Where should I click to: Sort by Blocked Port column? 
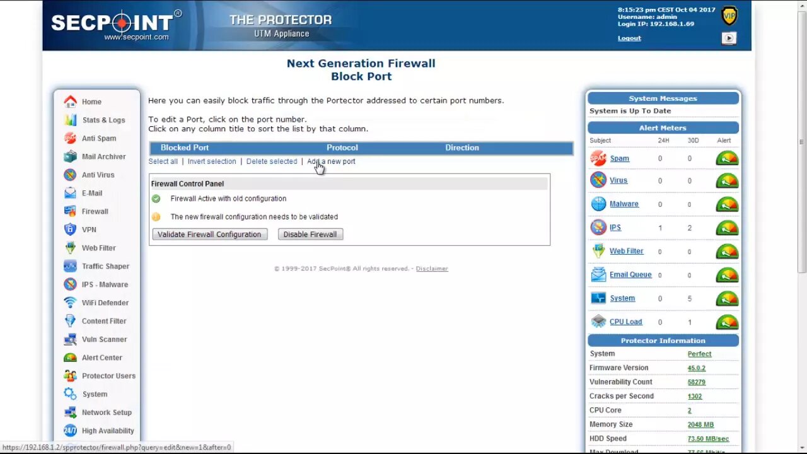pyautogui.click(x=184, y=148)
